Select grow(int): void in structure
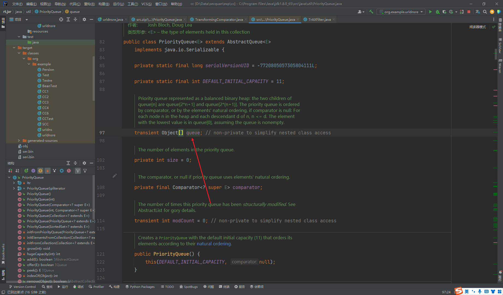The width and height of the screenshot is (503, 295). click(38, 248)
